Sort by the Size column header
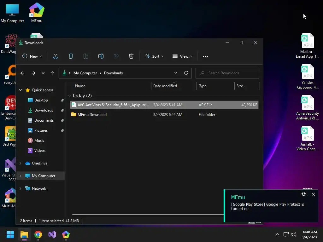The height and width of the screenshot is (242, 323). point(240,86)
